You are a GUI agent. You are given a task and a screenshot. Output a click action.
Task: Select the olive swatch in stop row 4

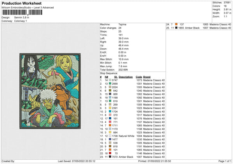pos(110,91)
